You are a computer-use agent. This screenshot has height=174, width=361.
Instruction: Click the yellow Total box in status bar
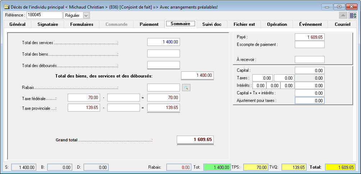point(340,167)
